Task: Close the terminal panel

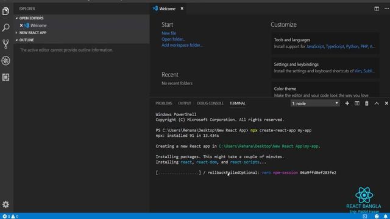Action: coord(386,103)
